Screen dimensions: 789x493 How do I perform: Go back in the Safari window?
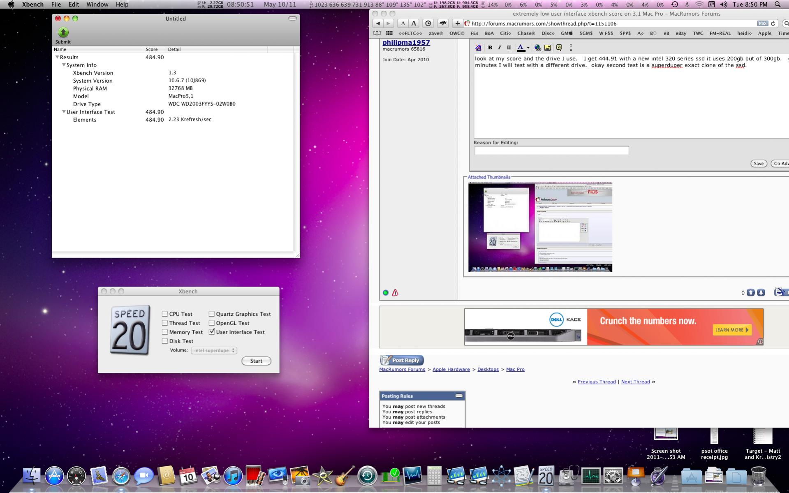pos(378,23)
